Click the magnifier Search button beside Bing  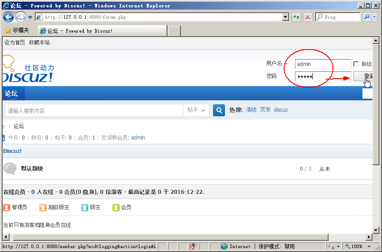pos(367,17)
